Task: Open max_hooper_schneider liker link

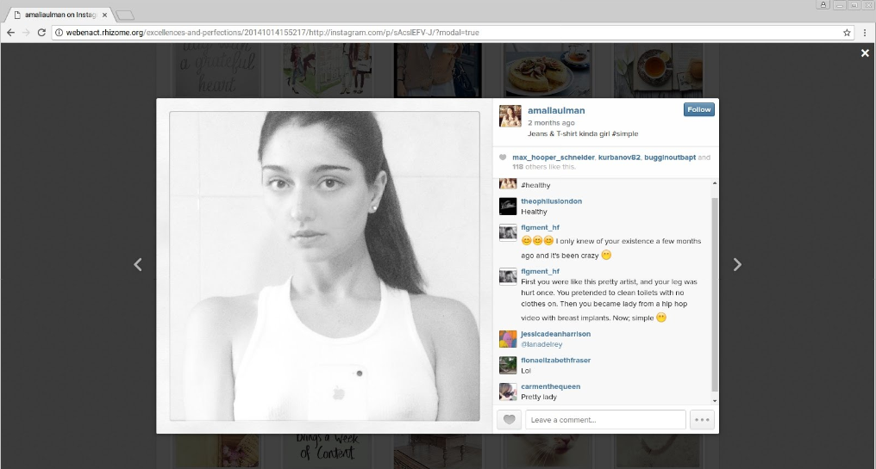Action: point(554,157)
